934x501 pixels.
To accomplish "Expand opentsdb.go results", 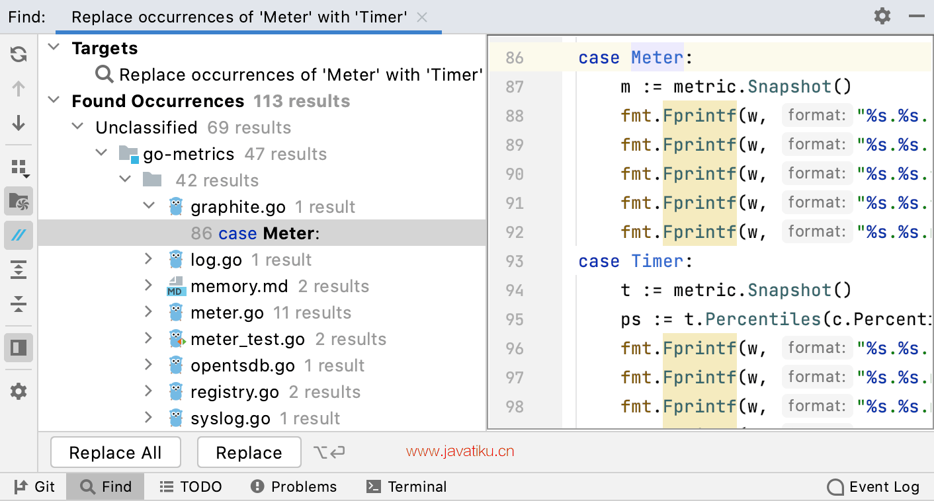I will point(149,365).
